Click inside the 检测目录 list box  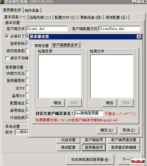(60, 76)
